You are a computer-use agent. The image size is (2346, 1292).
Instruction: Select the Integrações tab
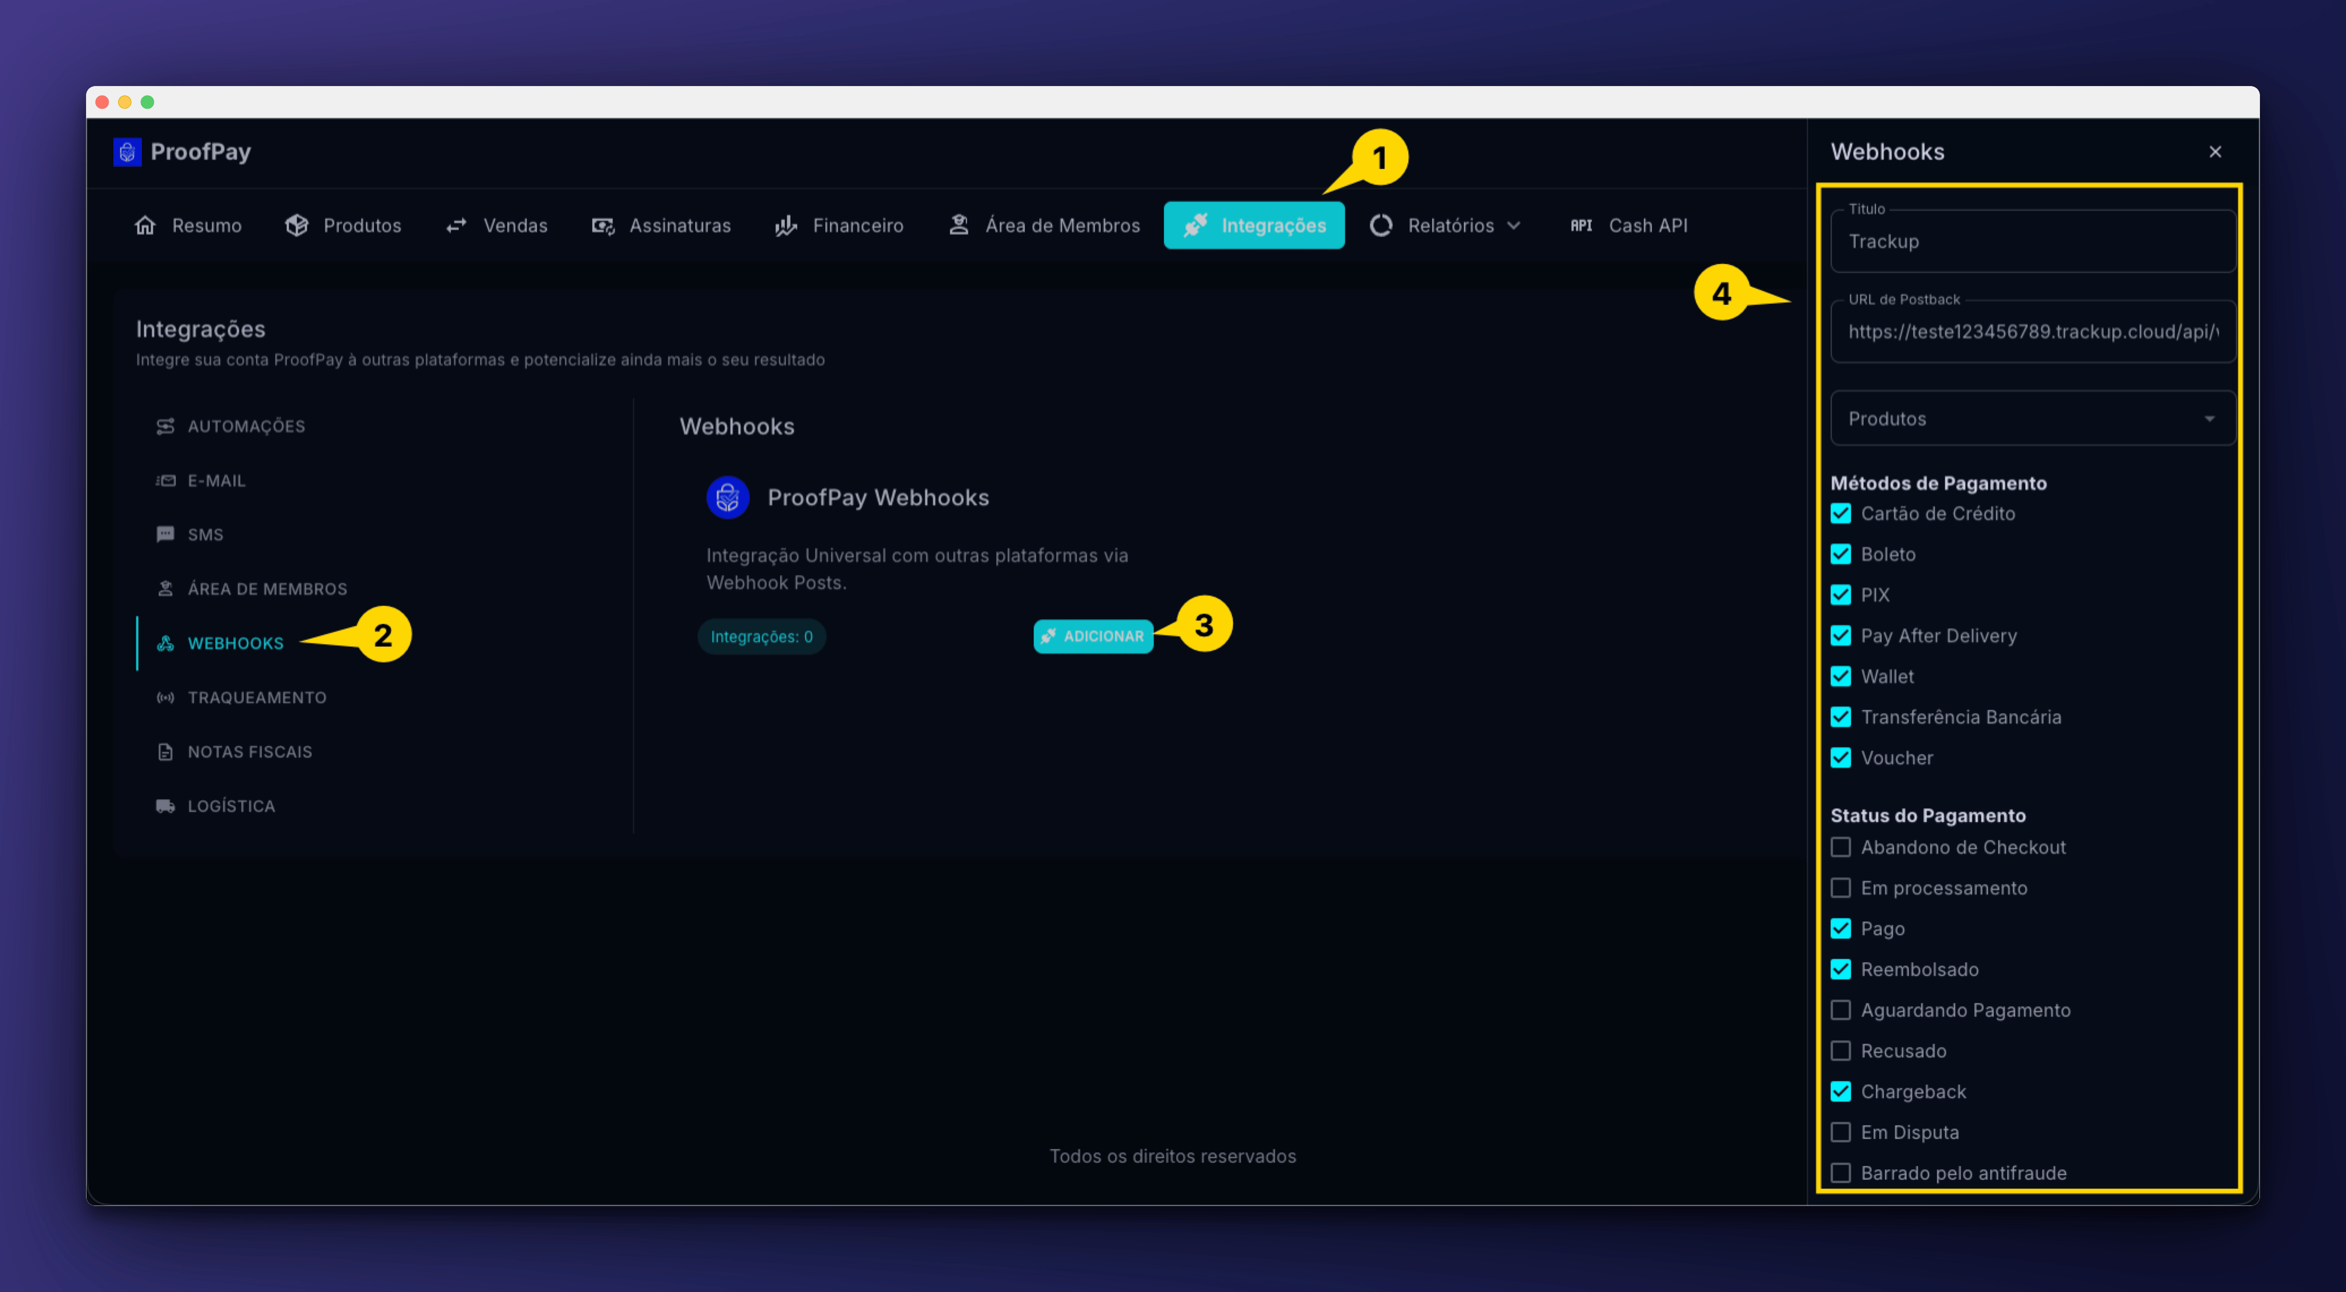coord(1254,226)
